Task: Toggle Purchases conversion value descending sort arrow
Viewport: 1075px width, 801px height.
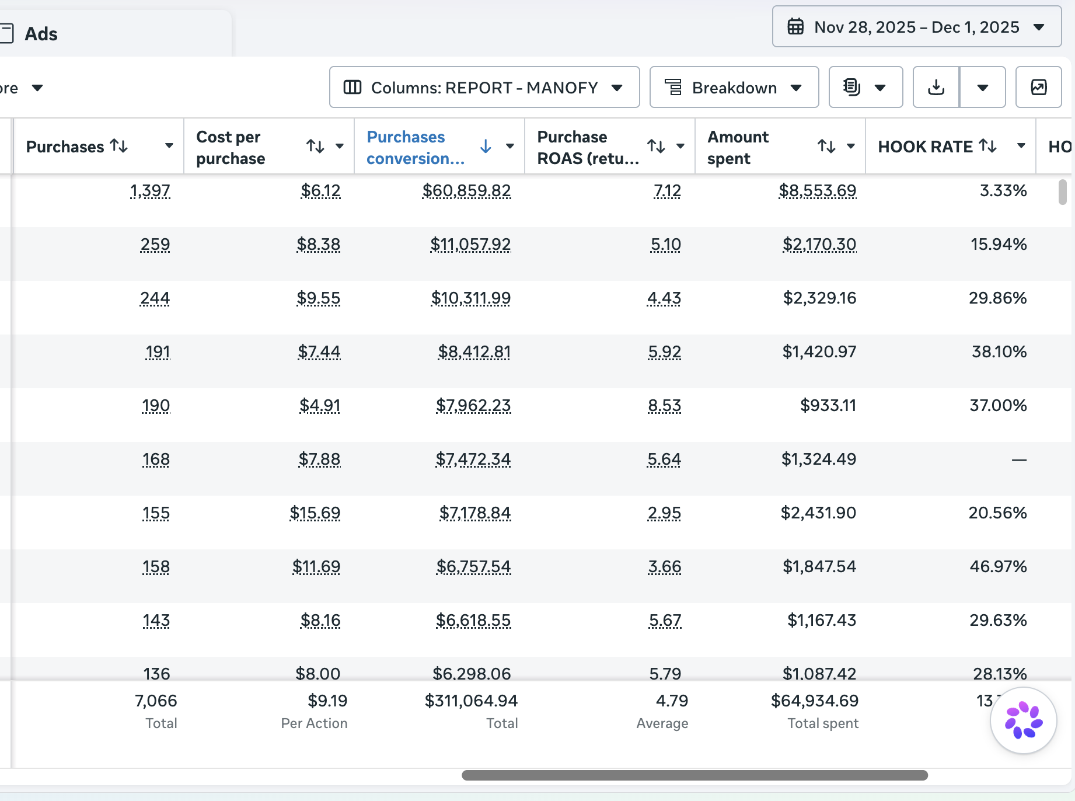Action: [486, 146]
